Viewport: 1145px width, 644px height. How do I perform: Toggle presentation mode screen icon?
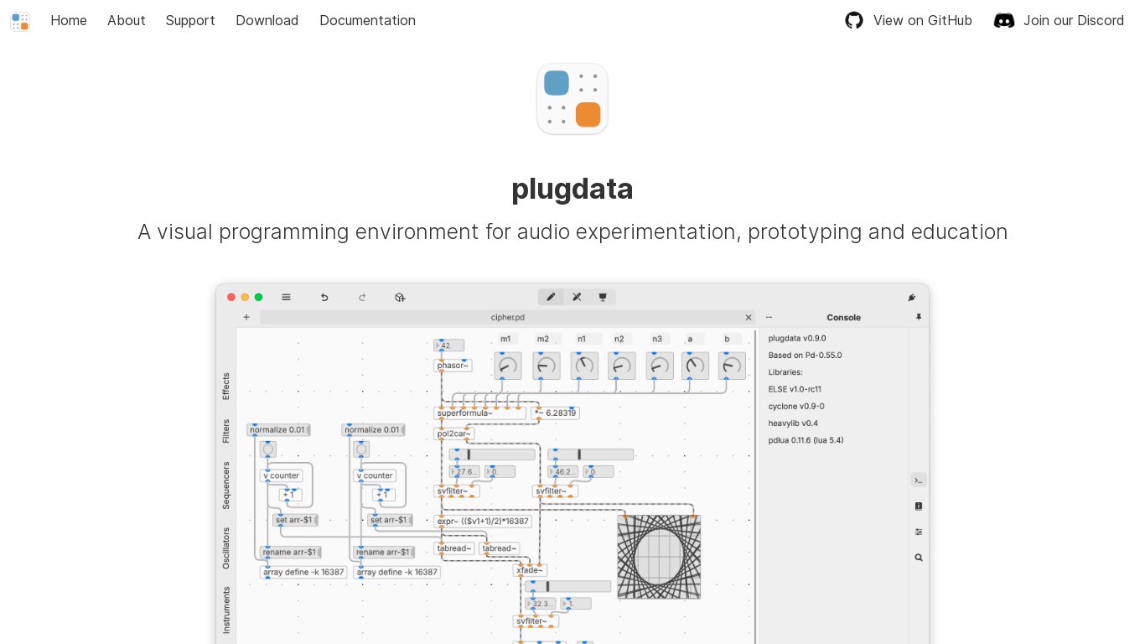603,297
